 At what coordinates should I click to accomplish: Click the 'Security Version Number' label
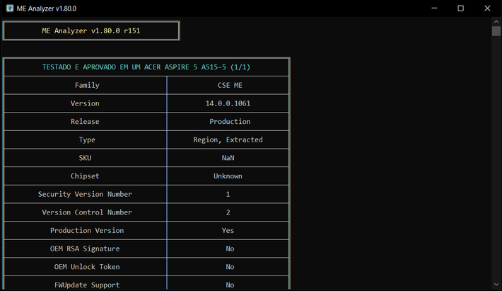(x=85, y=194)
